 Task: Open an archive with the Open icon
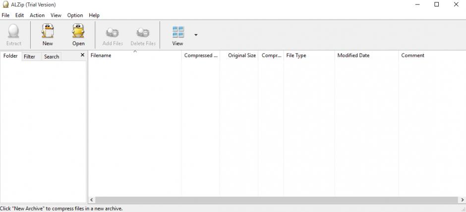(78, 31)
